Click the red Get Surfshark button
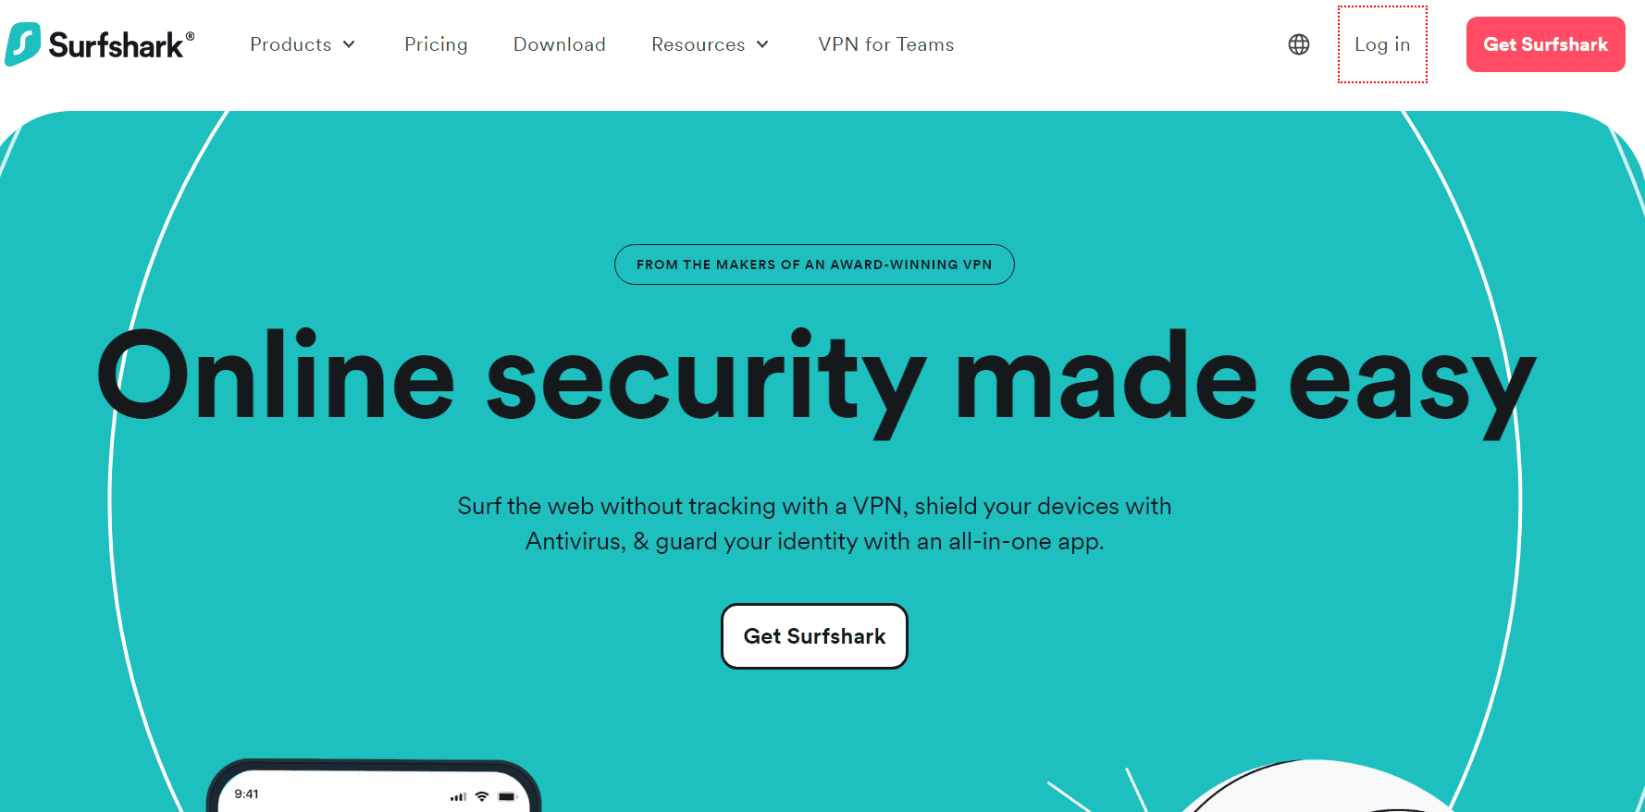Screen dimensions: 1645x812 tap(1546, 44)
